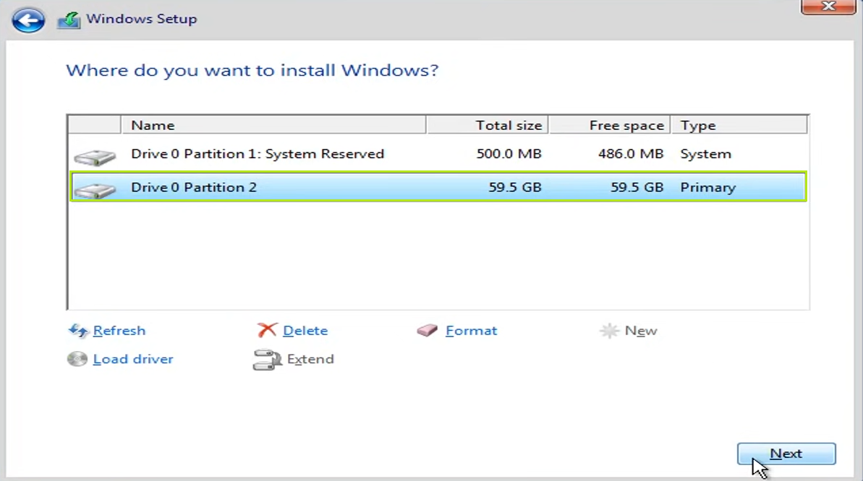Sort by the Type column header
The width and height of the screenshot is (863, 481).
[x=738, y=125]
